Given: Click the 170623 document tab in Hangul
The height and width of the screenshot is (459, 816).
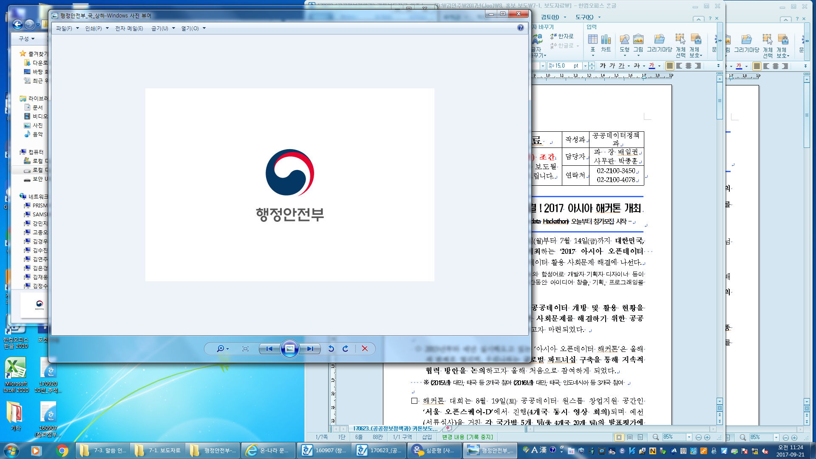Looking at the screenshot, I should [x=395, y=428].
